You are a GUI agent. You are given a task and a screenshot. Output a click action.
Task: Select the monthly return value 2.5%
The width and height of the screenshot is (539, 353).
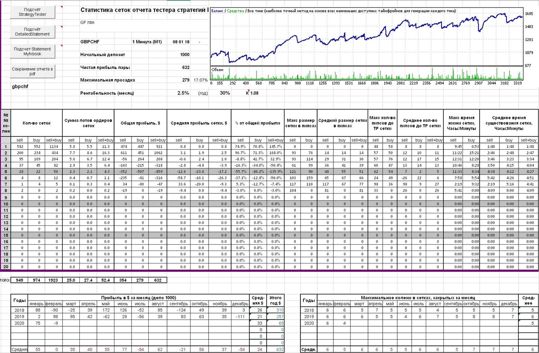tap(183, 93)
